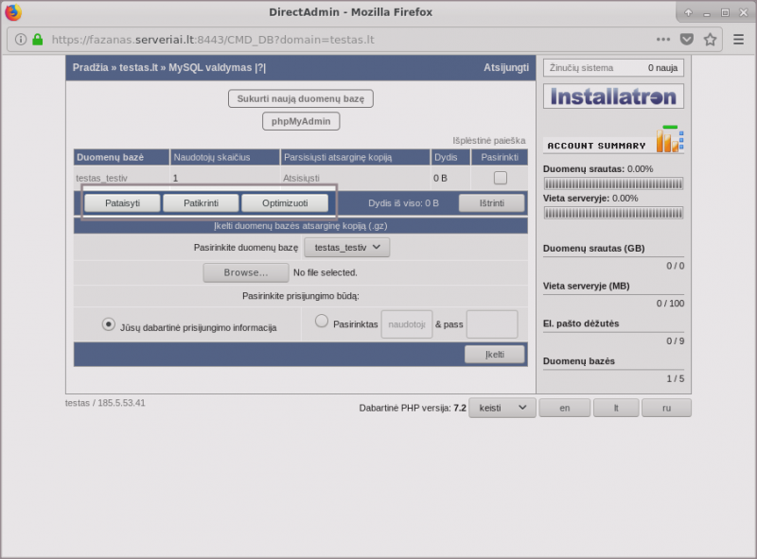The width and height of the screenshot is (757, 559).
Task: Open the keisti PHP version dropdown
Action: coord(502,408)
